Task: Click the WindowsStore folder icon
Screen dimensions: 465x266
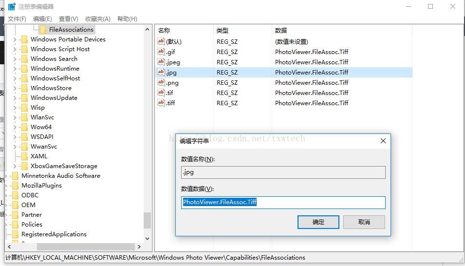Action: [x=25, y=88]
